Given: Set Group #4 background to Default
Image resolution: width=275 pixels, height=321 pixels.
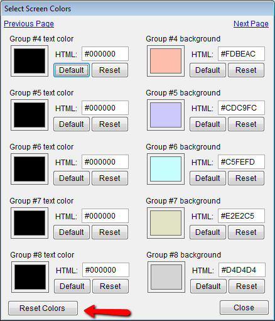Looking at the screenshot, I should (x=208, y=70).
